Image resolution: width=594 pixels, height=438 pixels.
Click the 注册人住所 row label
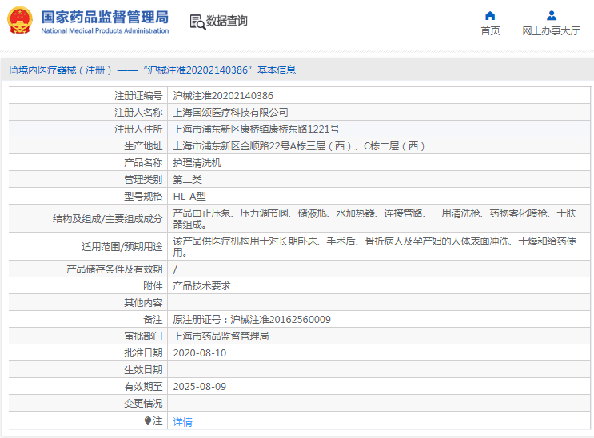pyautogui.click(x=138, y=129)
